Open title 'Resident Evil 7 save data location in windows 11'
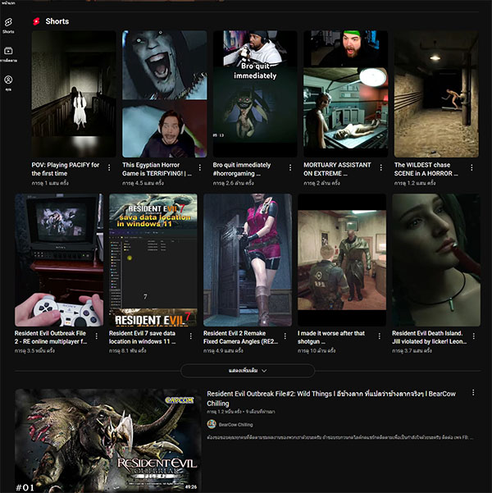This screenshot has height=493, width=492. 142,337
